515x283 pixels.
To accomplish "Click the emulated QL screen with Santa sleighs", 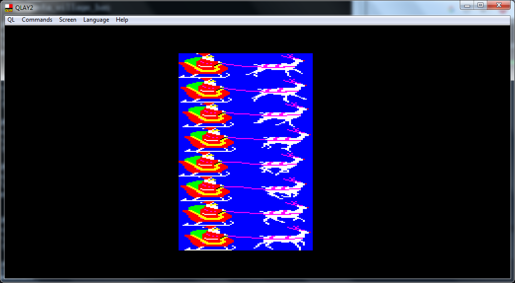I will coord(246,152).
